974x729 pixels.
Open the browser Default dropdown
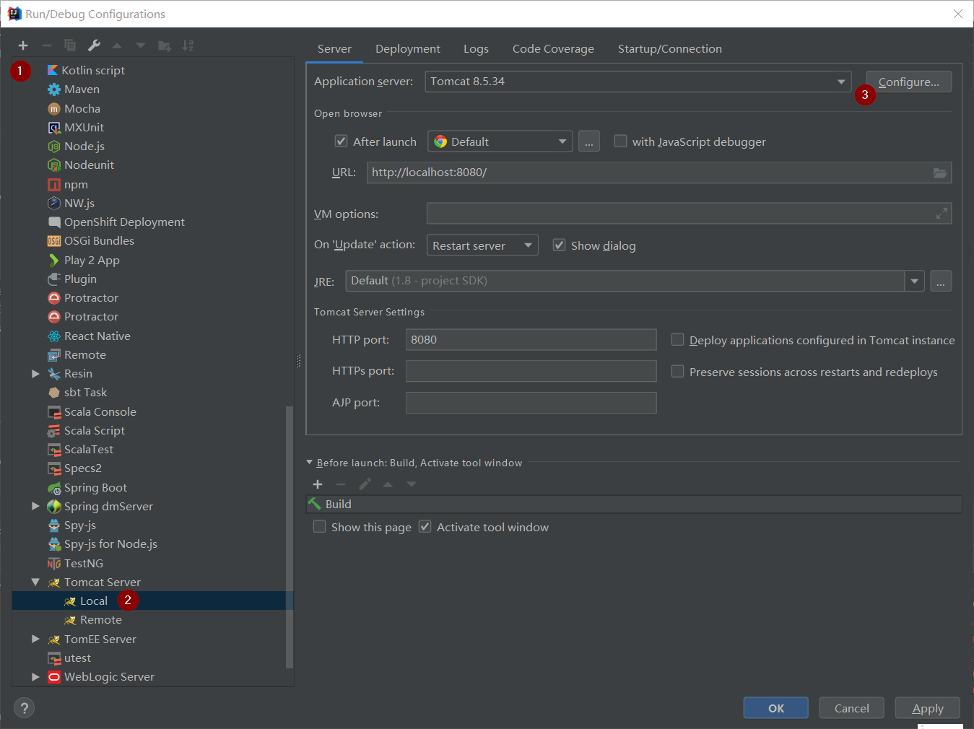[x=500, y=141]
